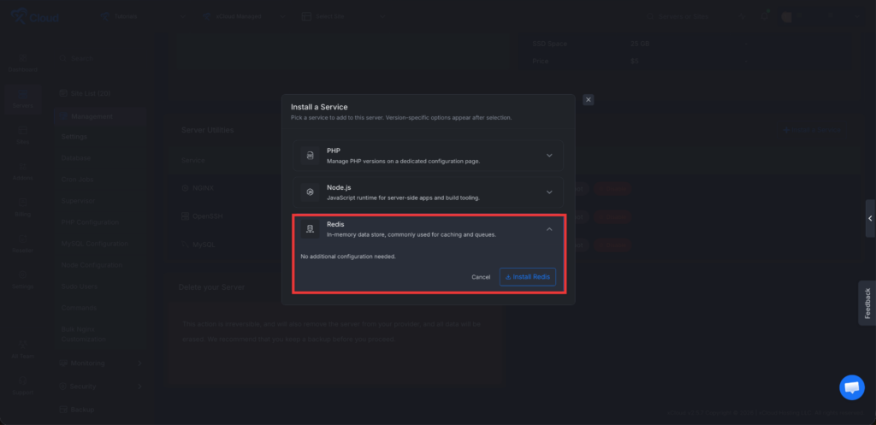This screenshot has width=876, height=425.
Task: Open the Tutorials team dropdown
Action: pos(143,17)
